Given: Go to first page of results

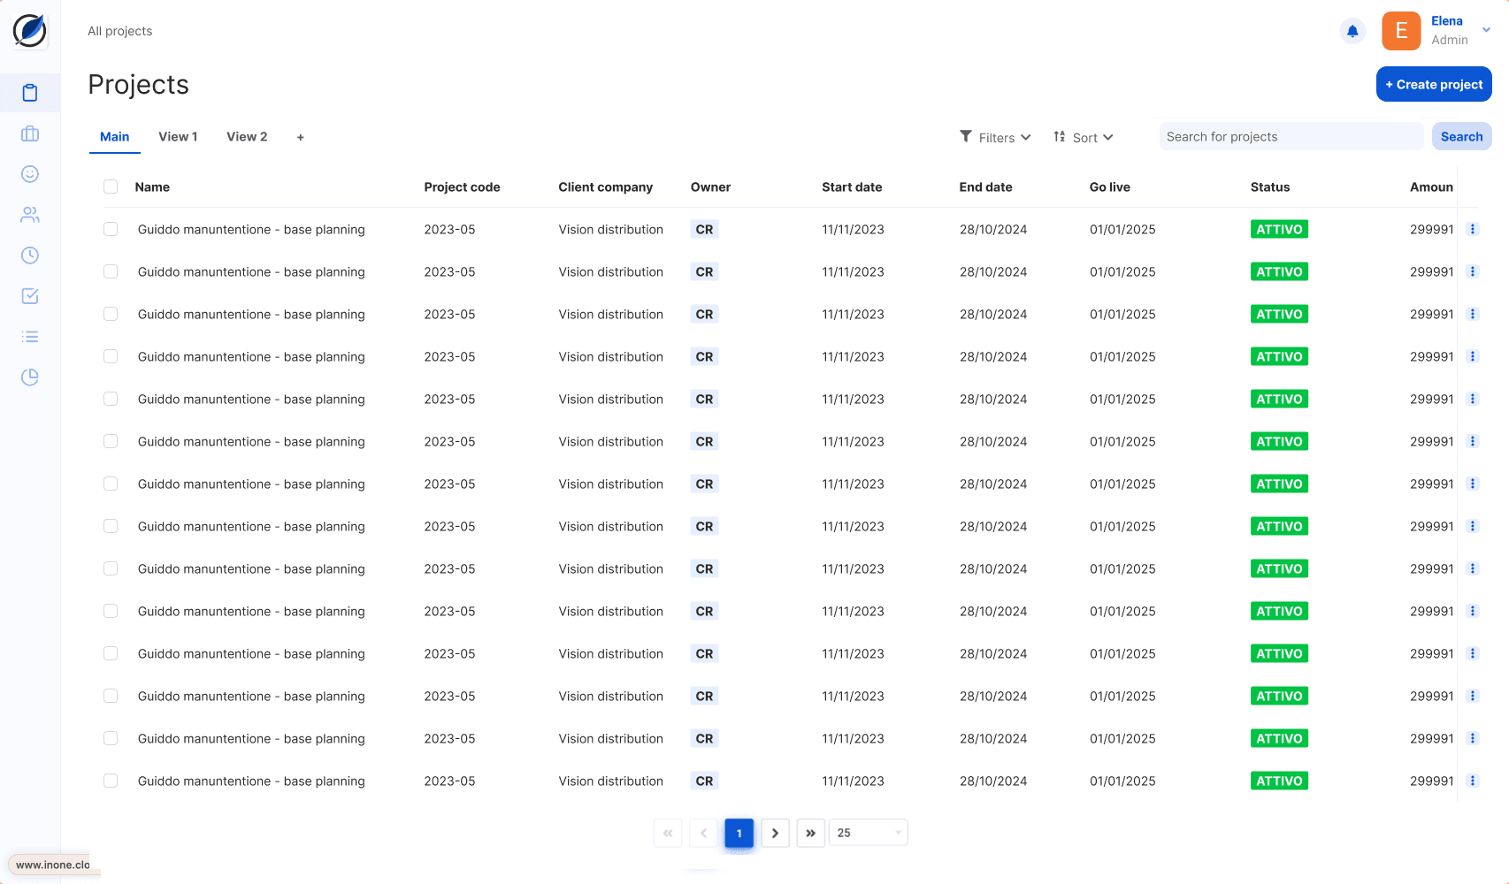Looking at the screenshot, I should point(668,833).
